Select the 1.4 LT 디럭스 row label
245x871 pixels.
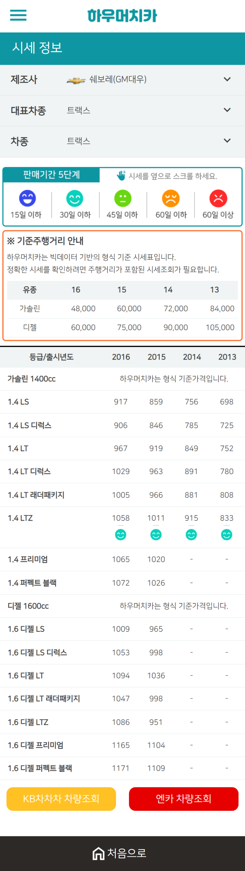pyautogui.click(x=29, y=471)
